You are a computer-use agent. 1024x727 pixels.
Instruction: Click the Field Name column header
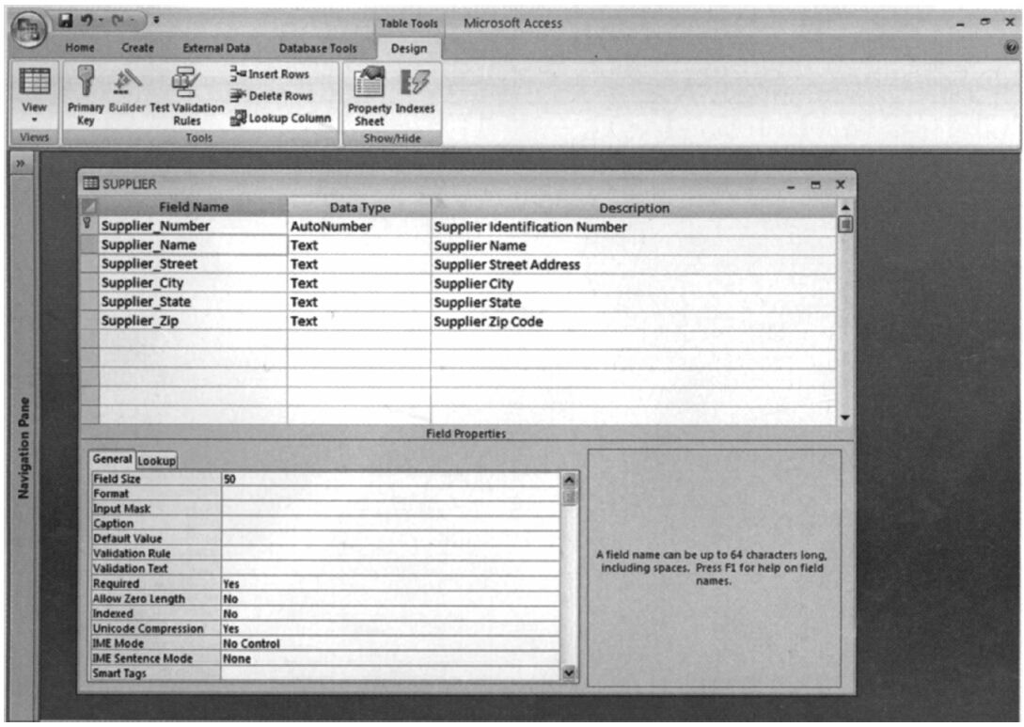(x=193, y=207)
